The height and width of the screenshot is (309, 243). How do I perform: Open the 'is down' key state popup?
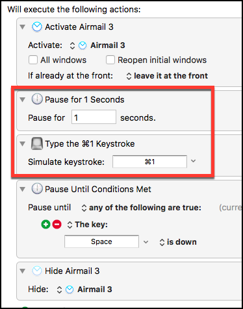(178, 242)
